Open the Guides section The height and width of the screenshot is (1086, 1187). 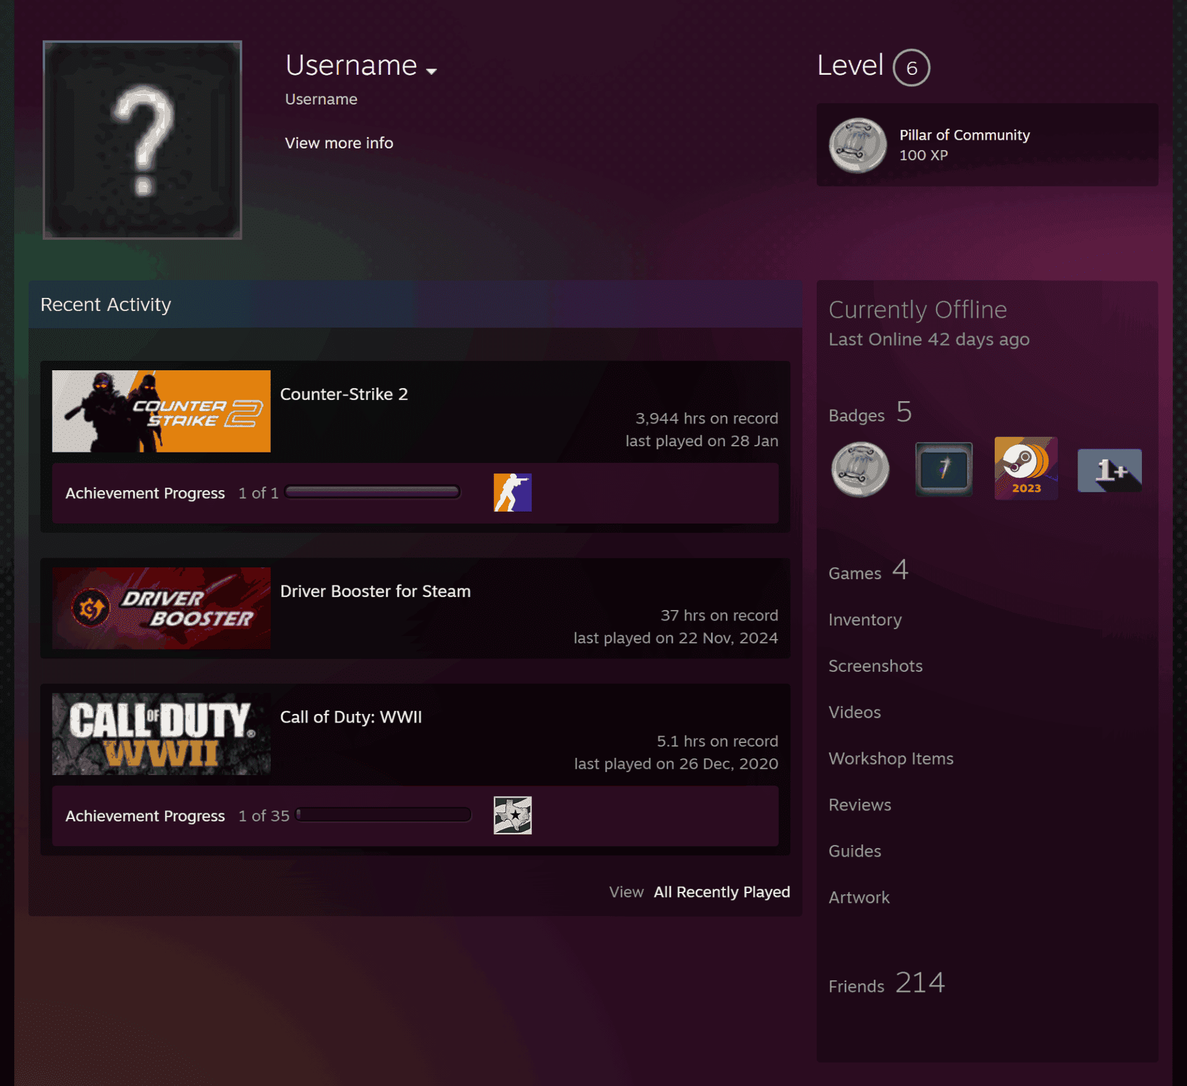click(854, 851)
